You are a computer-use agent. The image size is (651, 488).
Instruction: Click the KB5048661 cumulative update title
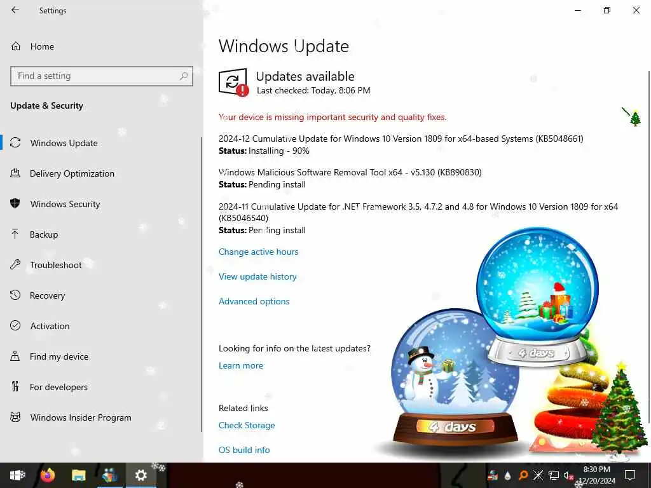(401, 139)
